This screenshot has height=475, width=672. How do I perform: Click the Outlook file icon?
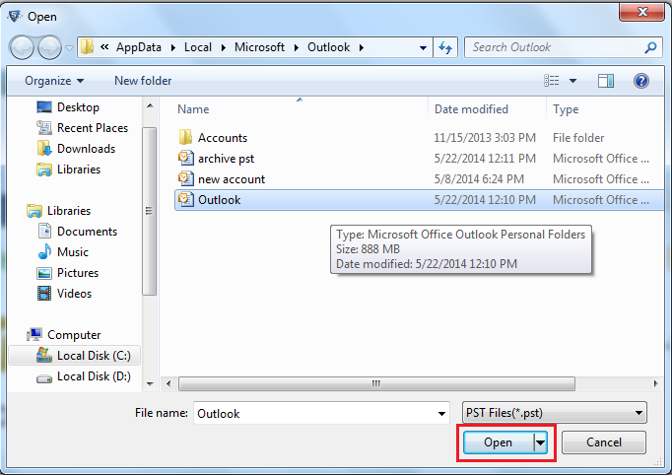[185, 199]
